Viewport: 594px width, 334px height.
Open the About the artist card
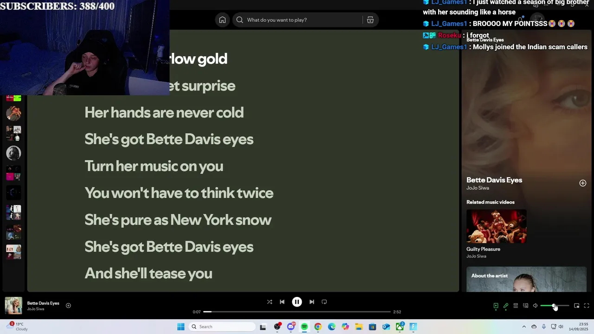pos(526,279)
